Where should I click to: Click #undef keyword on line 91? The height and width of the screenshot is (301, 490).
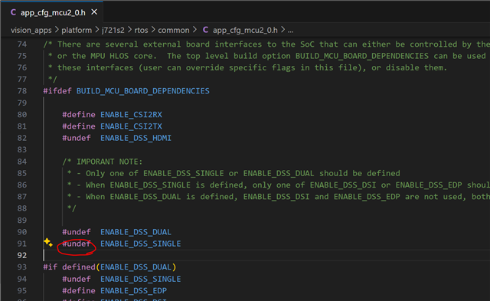coord(77,244)
